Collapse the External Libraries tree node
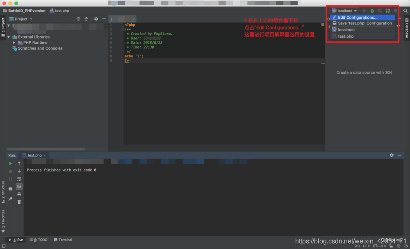410x249 pixels. pyautogui.click(x=9, y=37)
